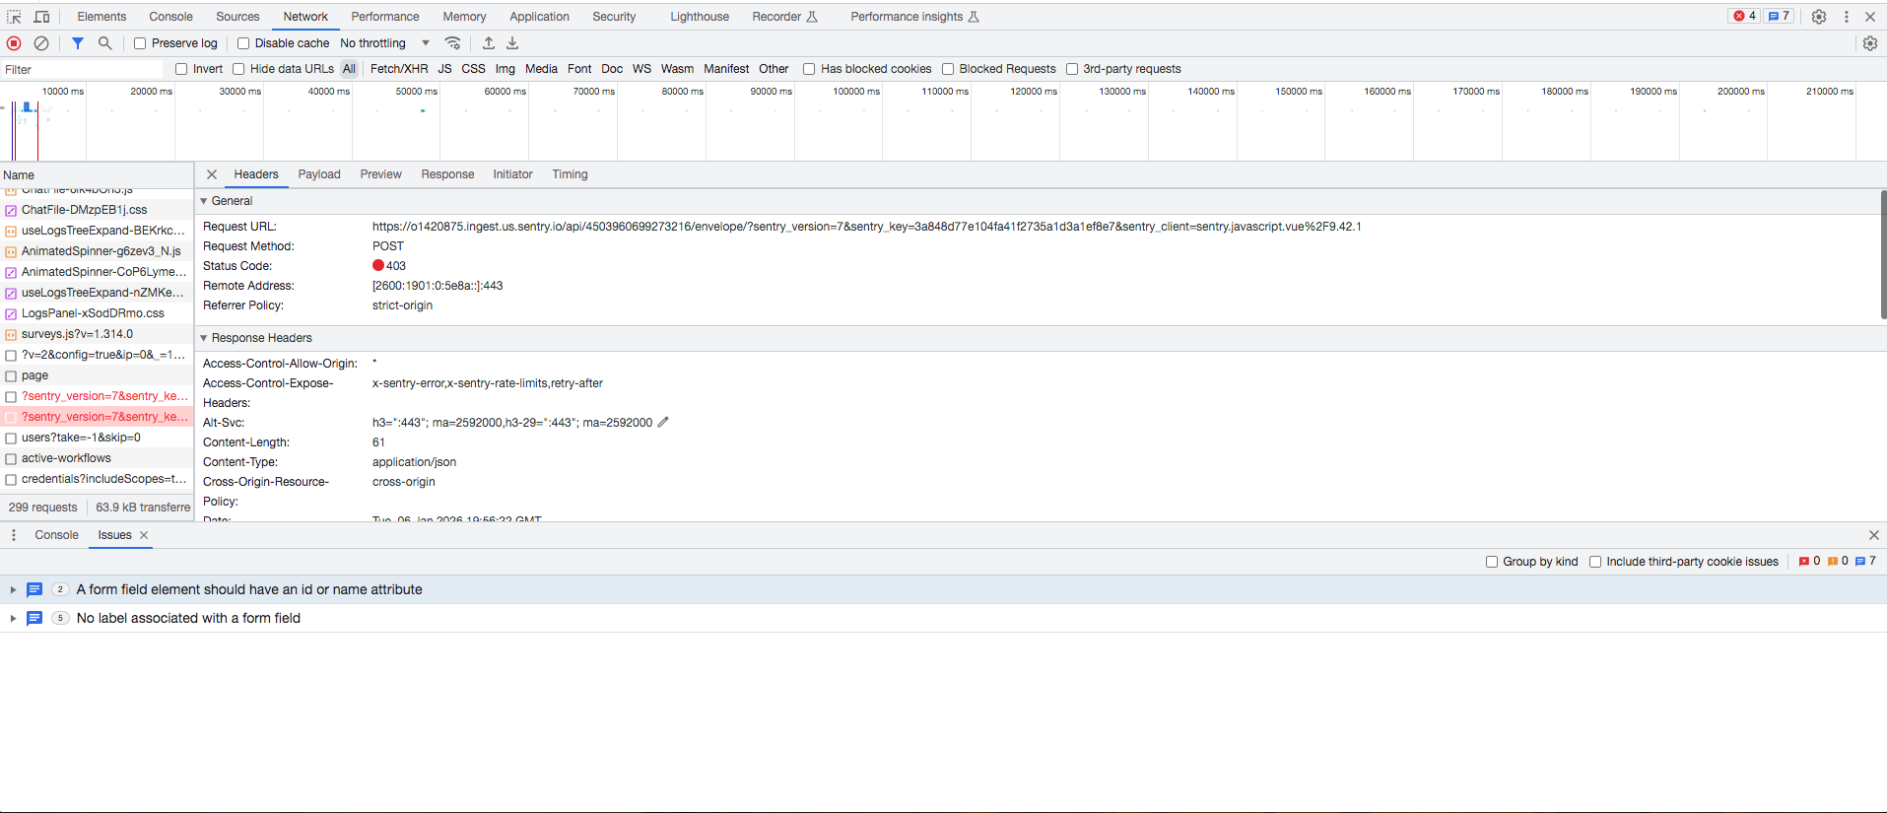This screenshot has height=813, width=1887.
Task: Click the inspect element picker icon
Action: click(x=14, y=17)
